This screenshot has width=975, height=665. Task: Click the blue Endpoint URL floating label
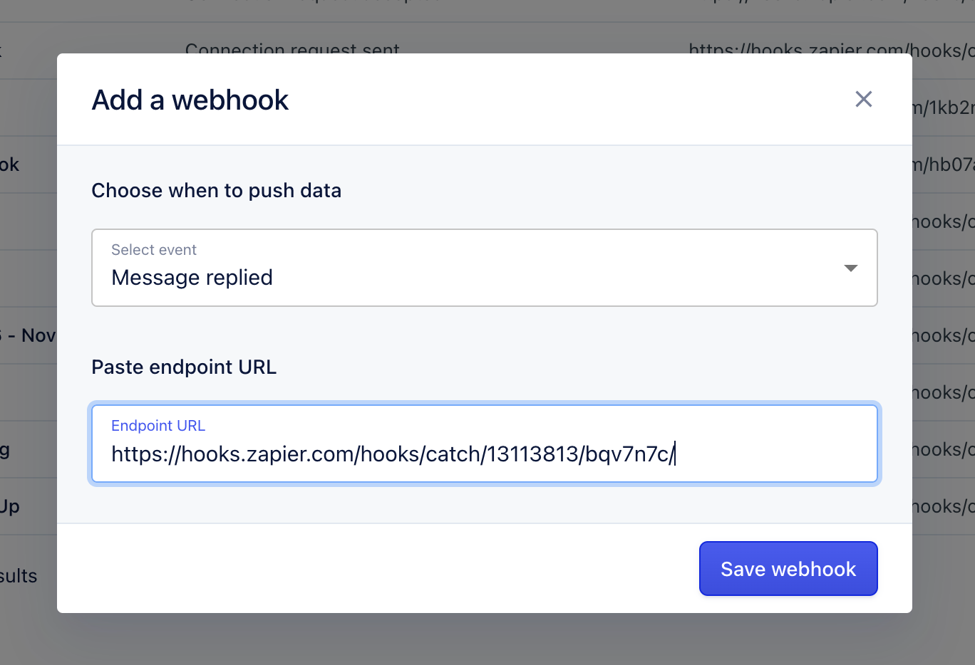[x=158, y=426]
